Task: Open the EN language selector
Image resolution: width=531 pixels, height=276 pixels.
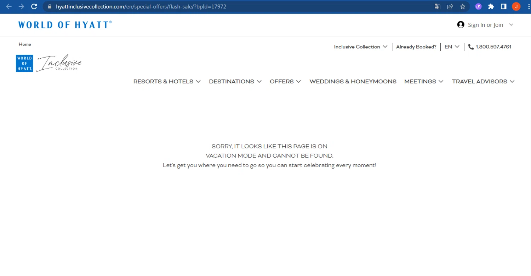Action: (x=452, y=47)
